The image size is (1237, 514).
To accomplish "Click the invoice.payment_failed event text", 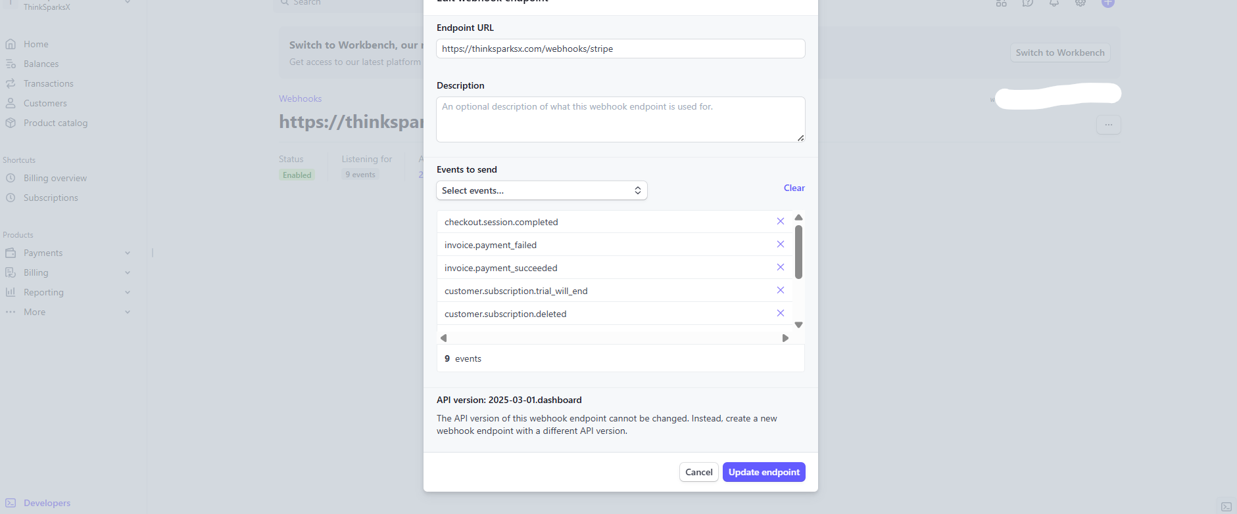I will pos(491,245).
